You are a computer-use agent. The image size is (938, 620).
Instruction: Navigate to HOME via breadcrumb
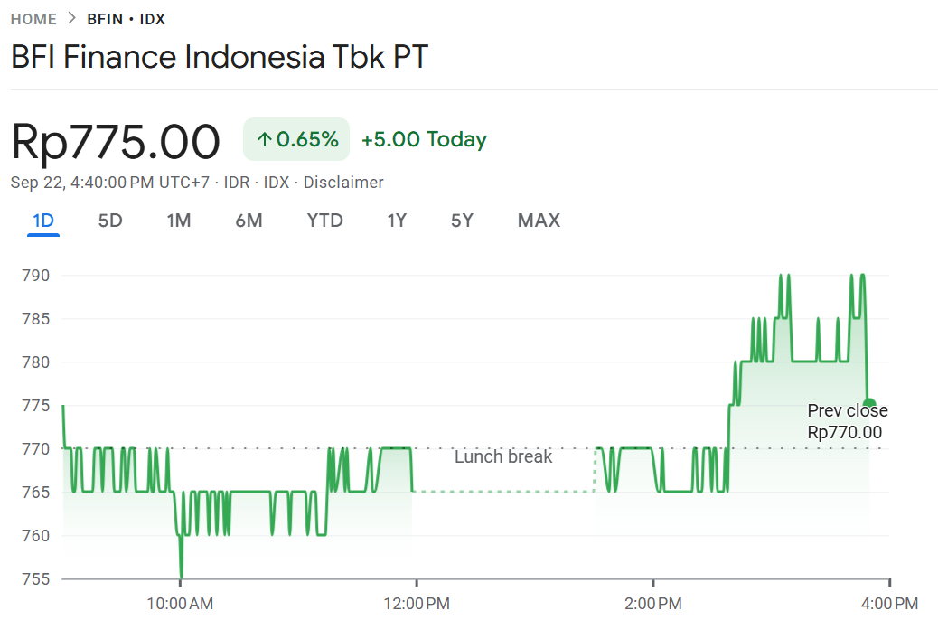click(34, 18)
